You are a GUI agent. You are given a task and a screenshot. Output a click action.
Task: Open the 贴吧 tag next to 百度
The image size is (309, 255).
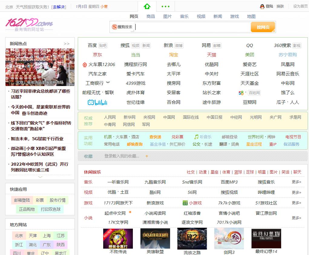(x=103, y=45)
